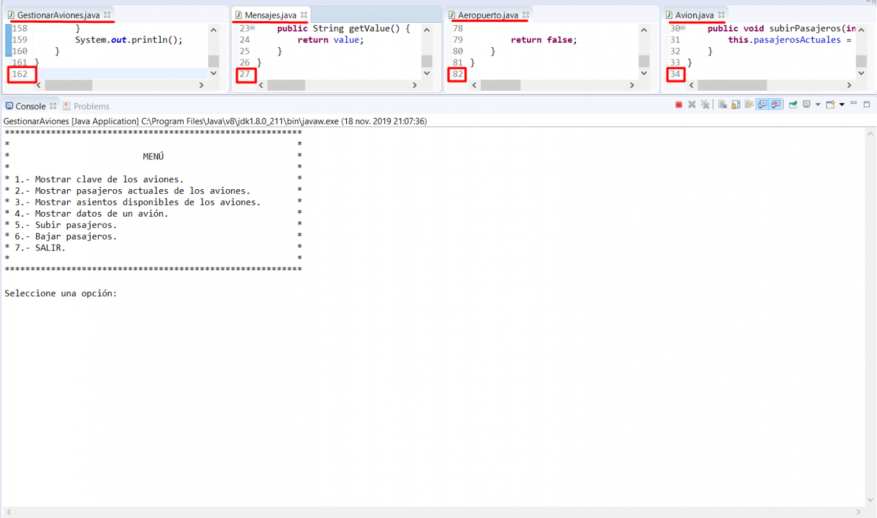This screenshot has height=518, width=877.
Task: Select the Aeropuerto.java editor tab
Action: 488,15
